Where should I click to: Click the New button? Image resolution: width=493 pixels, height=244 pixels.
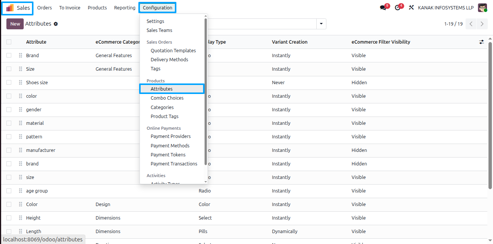[x=15, y=24]
